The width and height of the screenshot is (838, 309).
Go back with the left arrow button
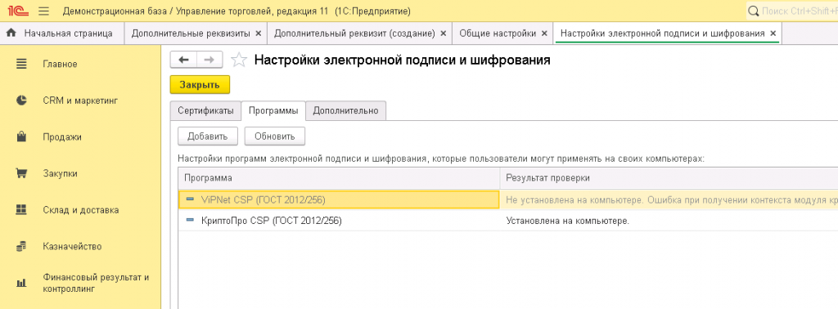coord(183,60)
